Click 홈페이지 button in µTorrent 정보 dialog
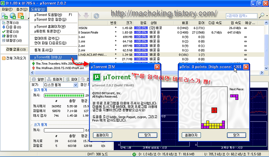 tap(102, 135)
